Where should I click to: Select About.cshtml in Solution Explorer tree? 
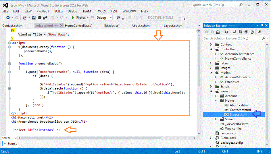(239, 105)
